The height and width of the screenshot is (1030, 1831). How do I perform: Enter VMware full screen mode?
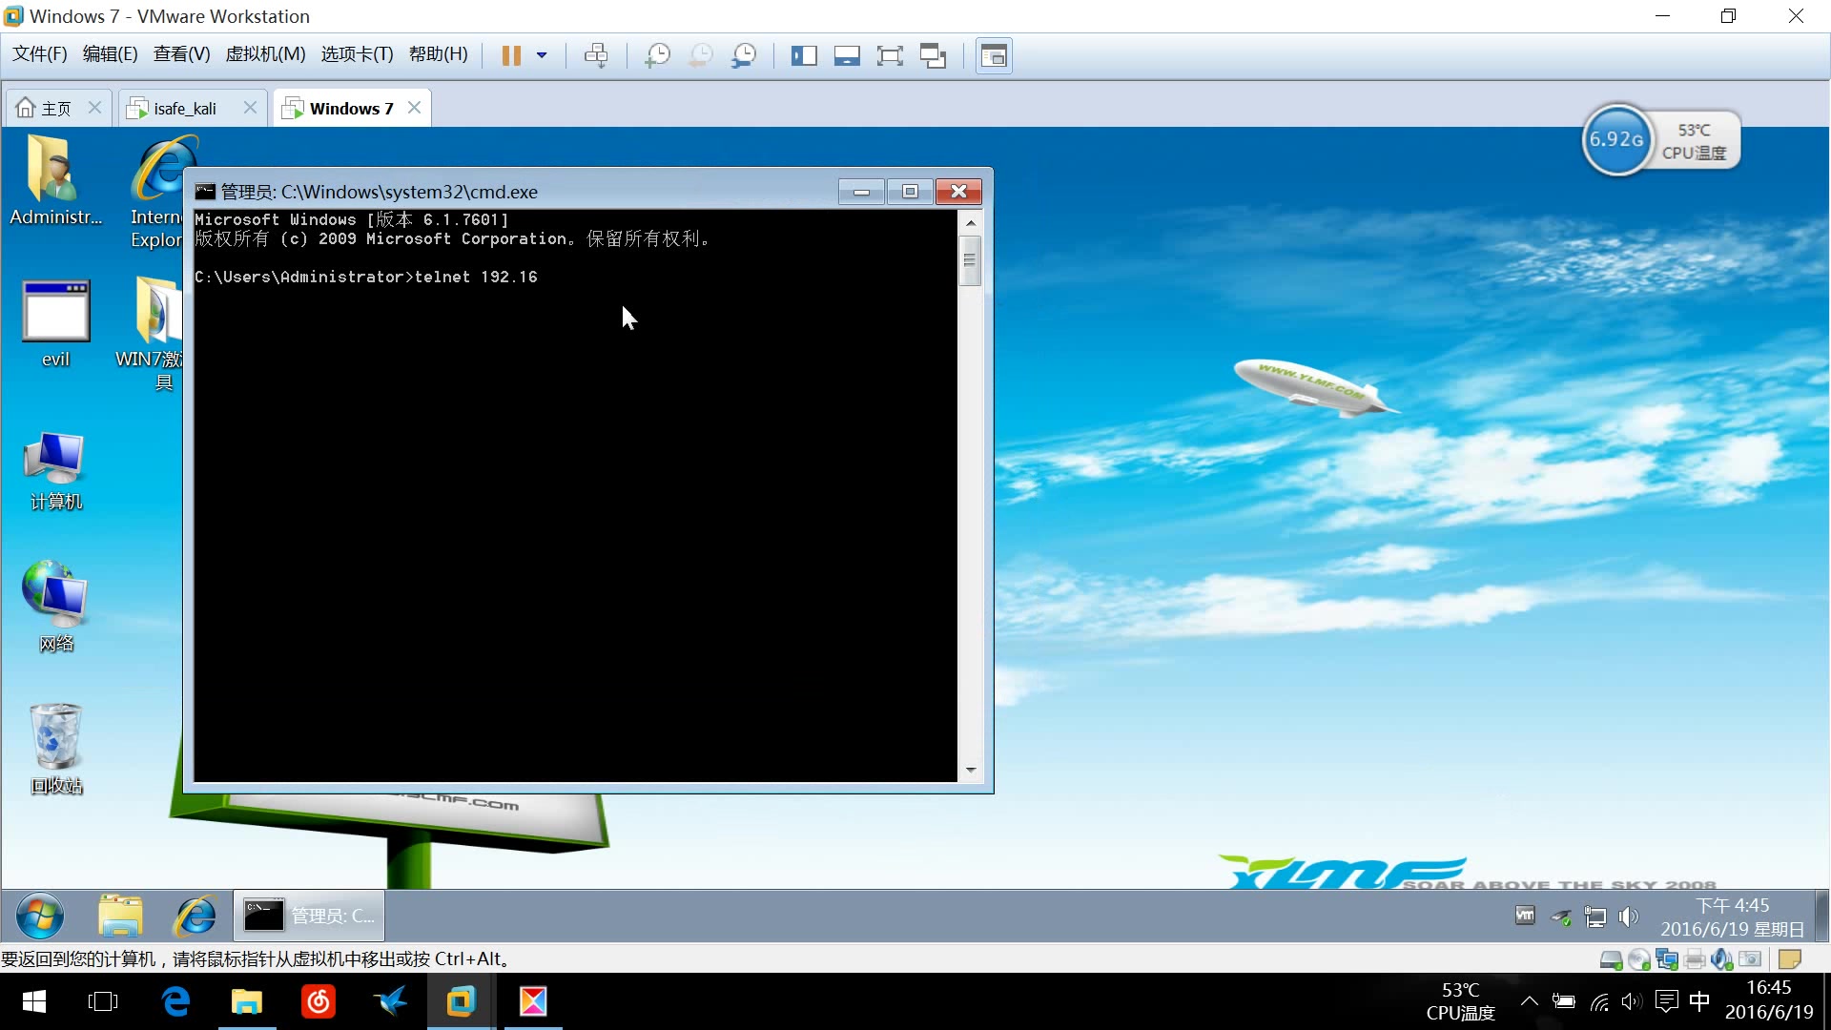890,55
